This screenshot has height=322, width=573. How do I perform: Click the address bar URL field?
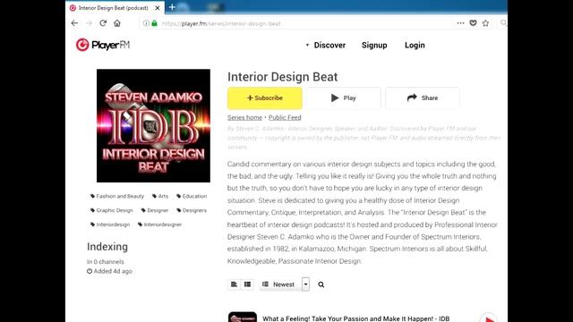click(296, 23)
